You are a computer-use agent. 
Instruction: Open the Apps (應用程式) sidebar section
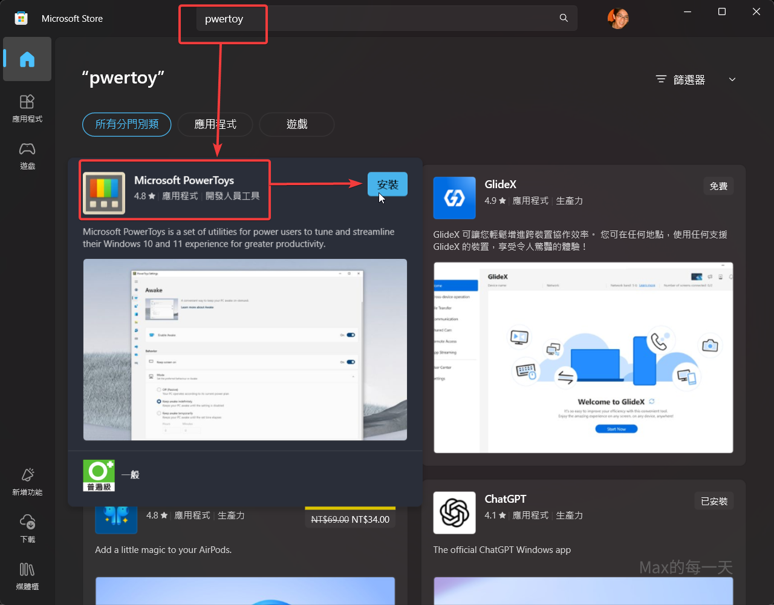click(x=27, y=108)
